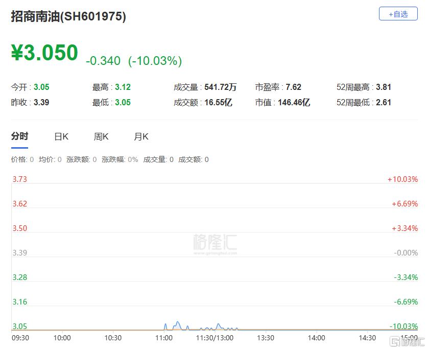Click the 14:00 time axis label
Image resolution: width=428 pixels, height=350 pixels.
[x=316, y=338]
